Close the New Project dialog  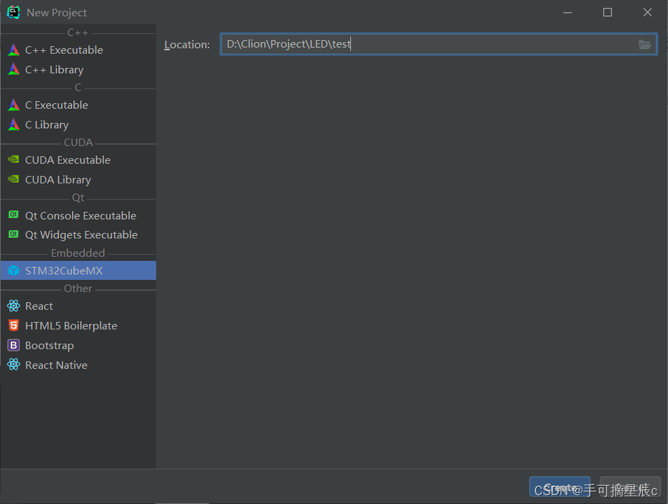pos(648,12)
